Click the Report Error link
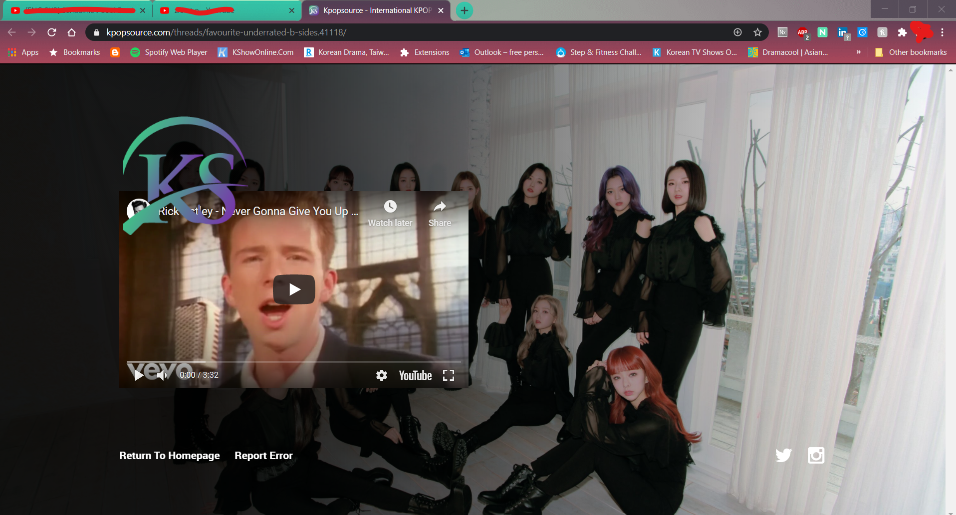Screen dimensions: 956x515 click(x=263, y=456)
